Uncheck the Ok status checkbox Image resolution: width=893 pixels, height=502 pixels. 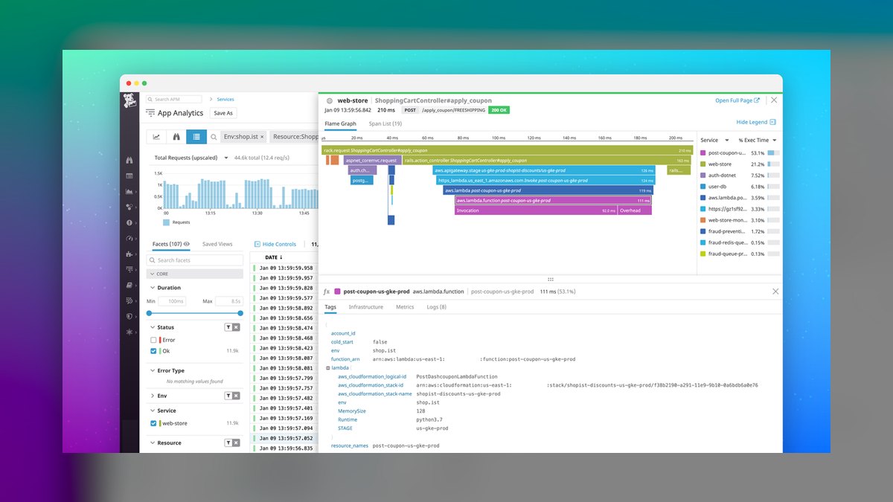coord(153,351)
